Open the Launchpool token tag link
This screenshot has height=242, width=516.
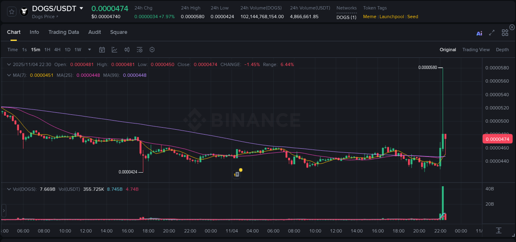coord(391,17)
